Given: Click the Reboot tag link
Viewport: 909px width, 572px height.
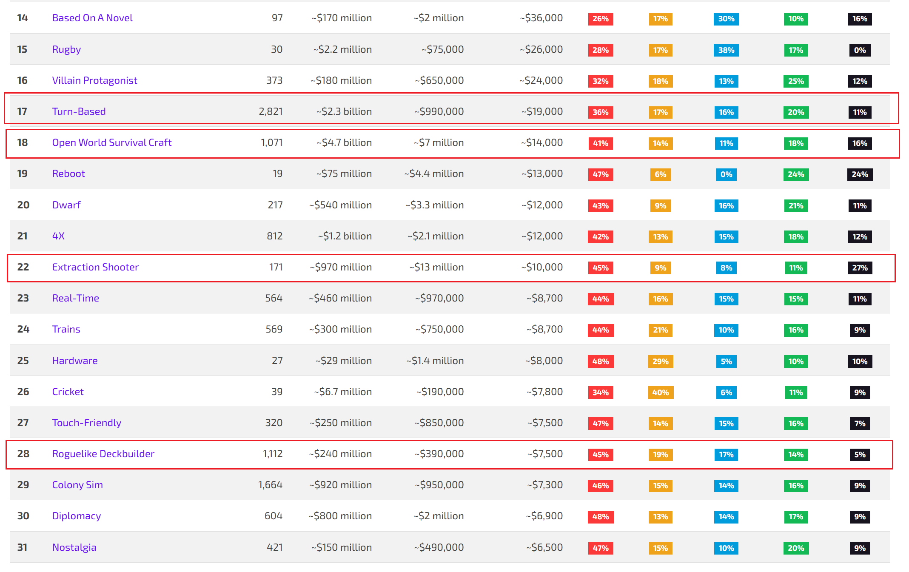Looking at the screenshot, I should [68, 174].
